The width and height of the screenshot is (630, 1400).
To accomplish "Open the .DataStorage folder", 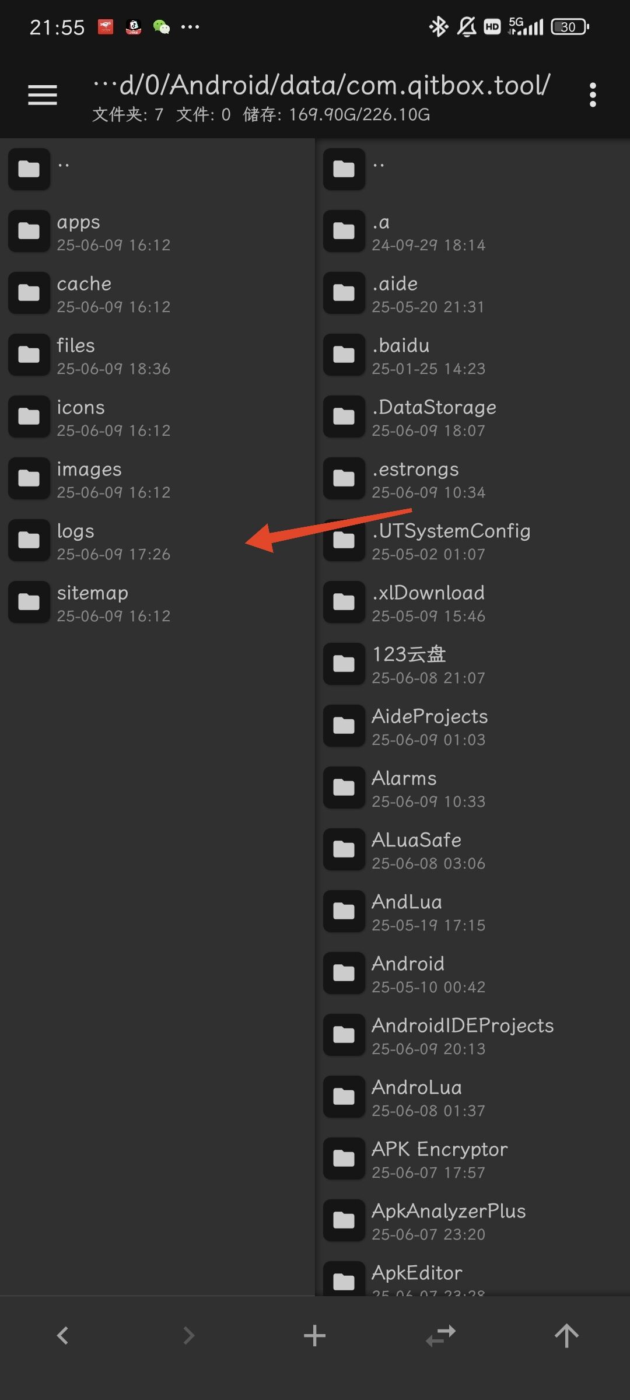I will point(473,417).
